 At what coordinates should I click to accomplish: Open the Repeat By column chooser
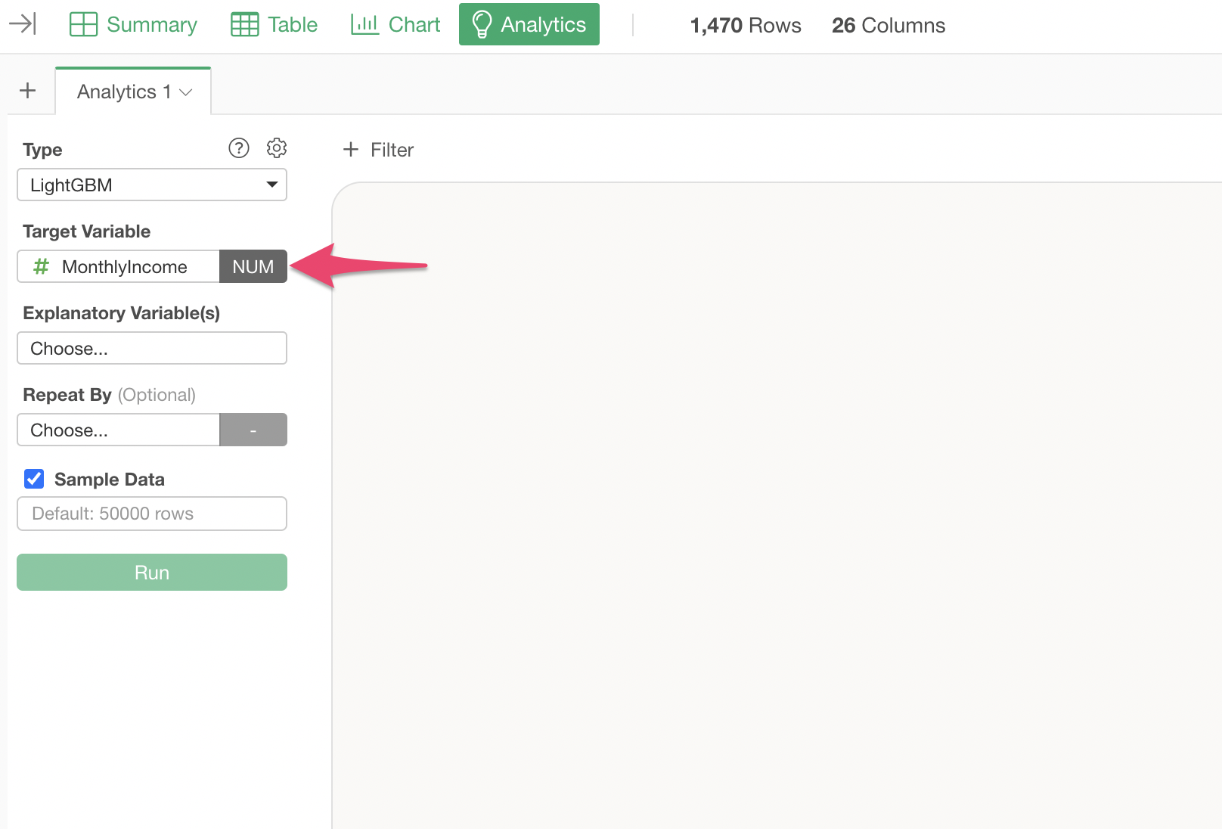pyautogui.click(x=119, y=430)
